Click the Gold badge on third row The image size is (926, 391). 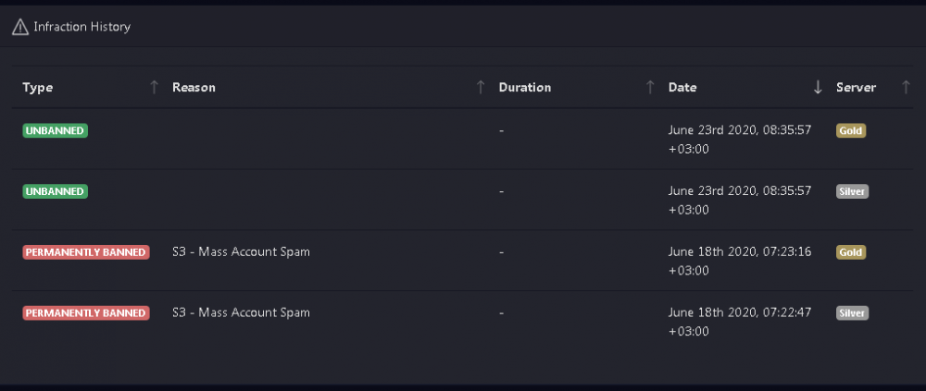851,252
